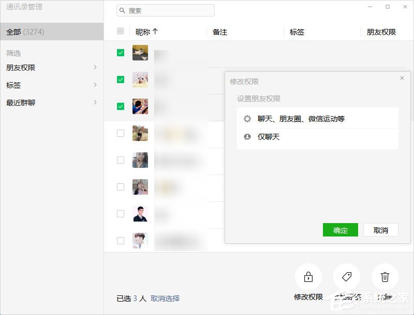Expand the 最近群聊 section
The height and width of the screenshot is (315, 414).
52,102
